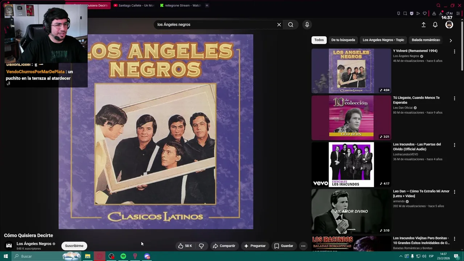Select the Balada románticas chip
The height and width of the screenshot is (261, 464).
tap(426, 40)
